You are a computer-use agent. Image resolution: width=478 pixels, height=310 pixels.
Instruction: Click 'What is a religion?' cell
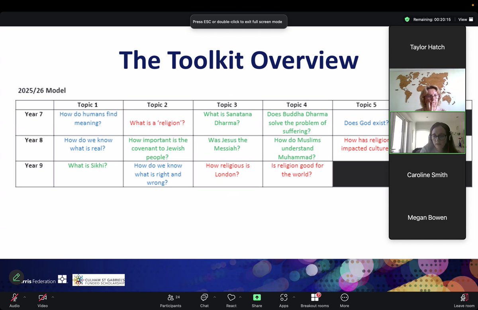pyautogui.click(x=158, y=123)
